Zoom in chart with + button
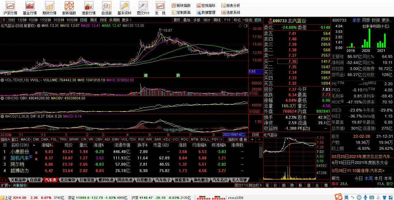 [x=252, y=139]
